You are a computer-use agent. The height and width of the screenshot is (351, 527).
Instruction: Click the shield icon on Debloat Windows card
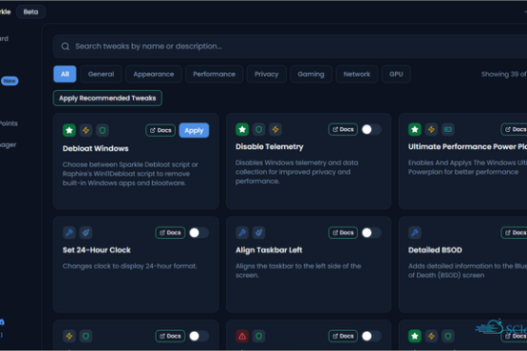point(103,130)
